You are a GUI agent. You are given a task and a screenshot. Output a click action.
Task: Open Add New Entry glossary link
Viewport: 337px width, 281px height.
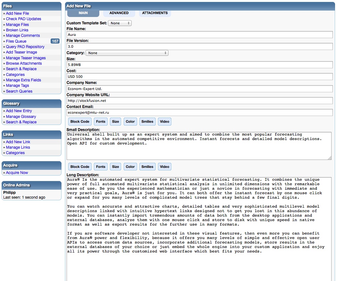(19, 111)
